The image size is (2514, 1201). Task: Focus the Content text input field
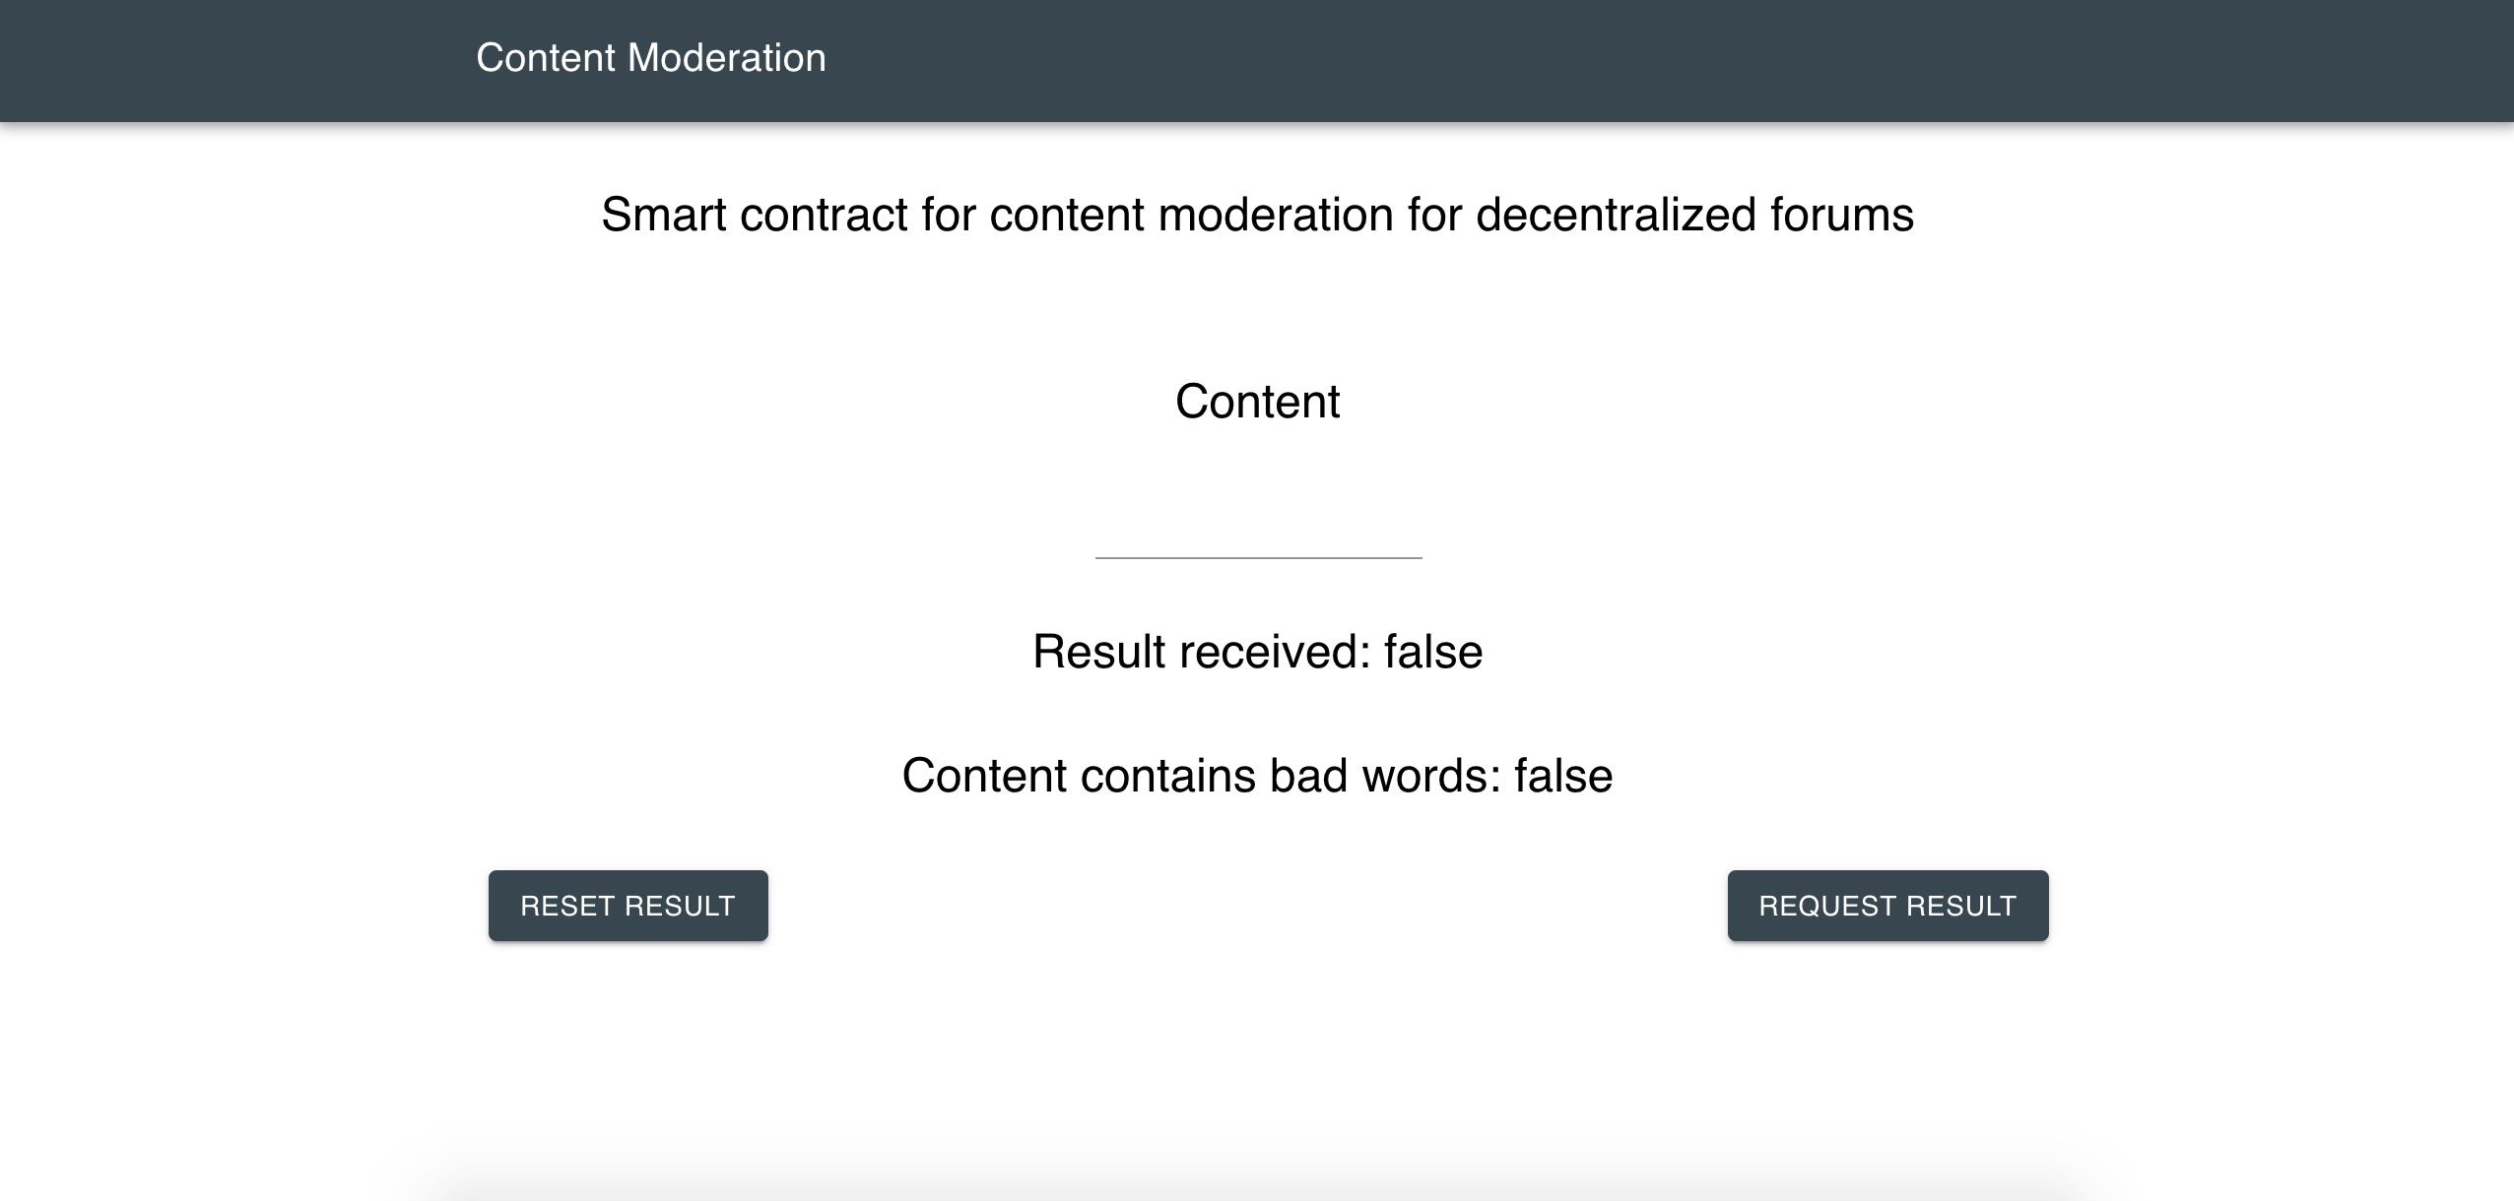click(1258, 530)
